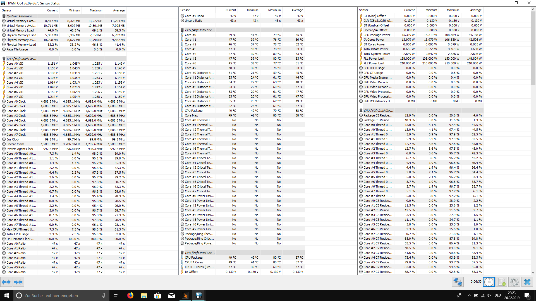Select the Total CPU Usage row
Image resolution: width=536 pixels, height=301 pixels.
(18, 234)
